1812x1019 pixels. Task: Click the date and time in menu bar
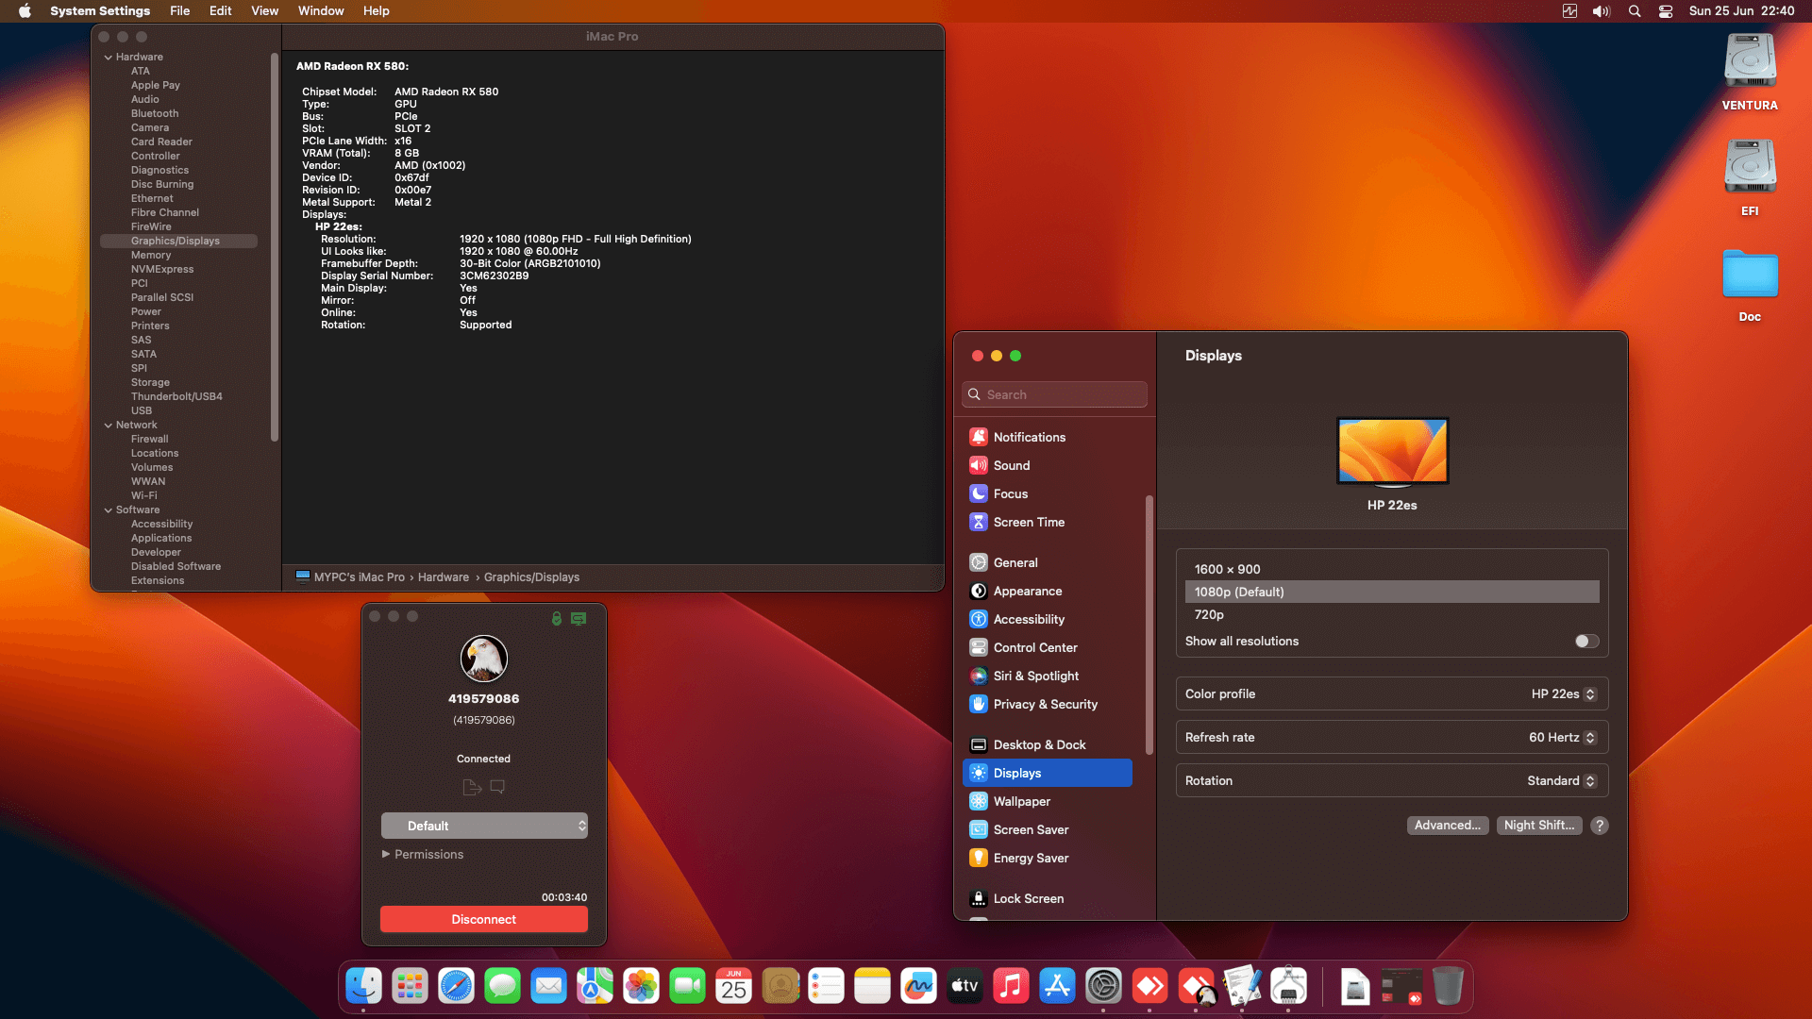coord(1741,11)
